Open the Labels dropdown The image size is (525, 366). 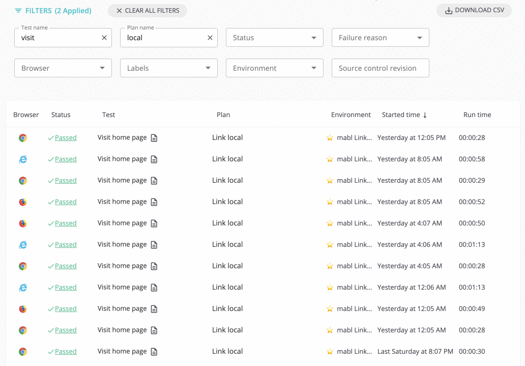point(169,68)
